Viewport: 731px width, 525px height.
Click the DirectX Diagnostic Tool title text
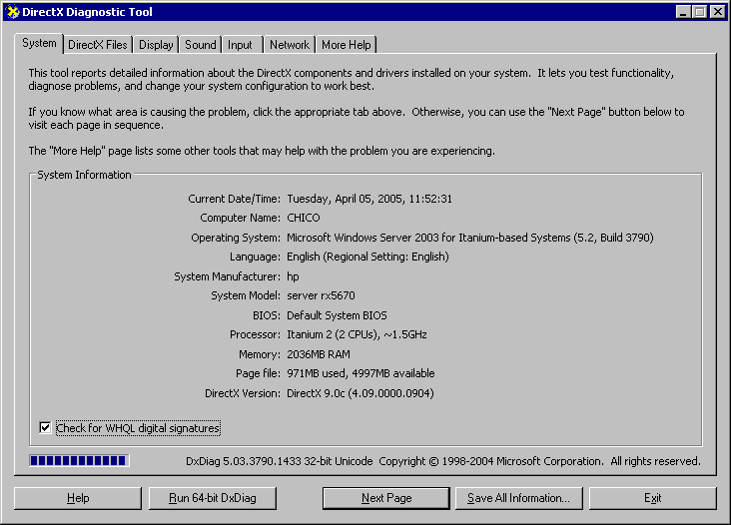(87, 12)
